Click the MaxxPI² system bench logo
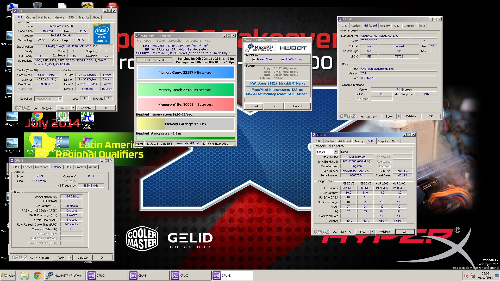Viewport: 500px width, 281px height. tap(260, 48)
